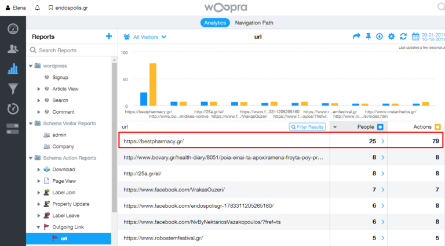445x246 pixels.
Task: Click the Filter Results button
Action: tap(307, 127)
